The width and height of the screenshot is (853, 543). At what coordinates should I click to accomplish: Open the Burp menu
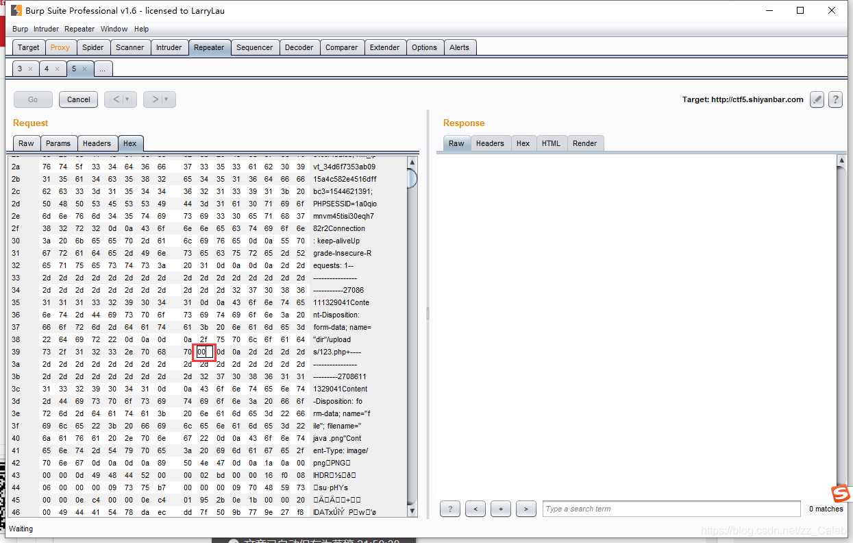coord(21,29)
